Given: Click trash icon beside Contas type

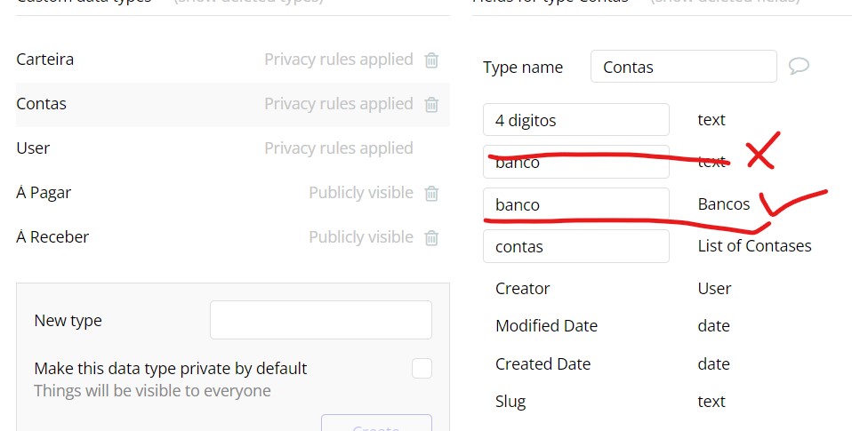Looking at the screenshot, I should pos(431,105).
